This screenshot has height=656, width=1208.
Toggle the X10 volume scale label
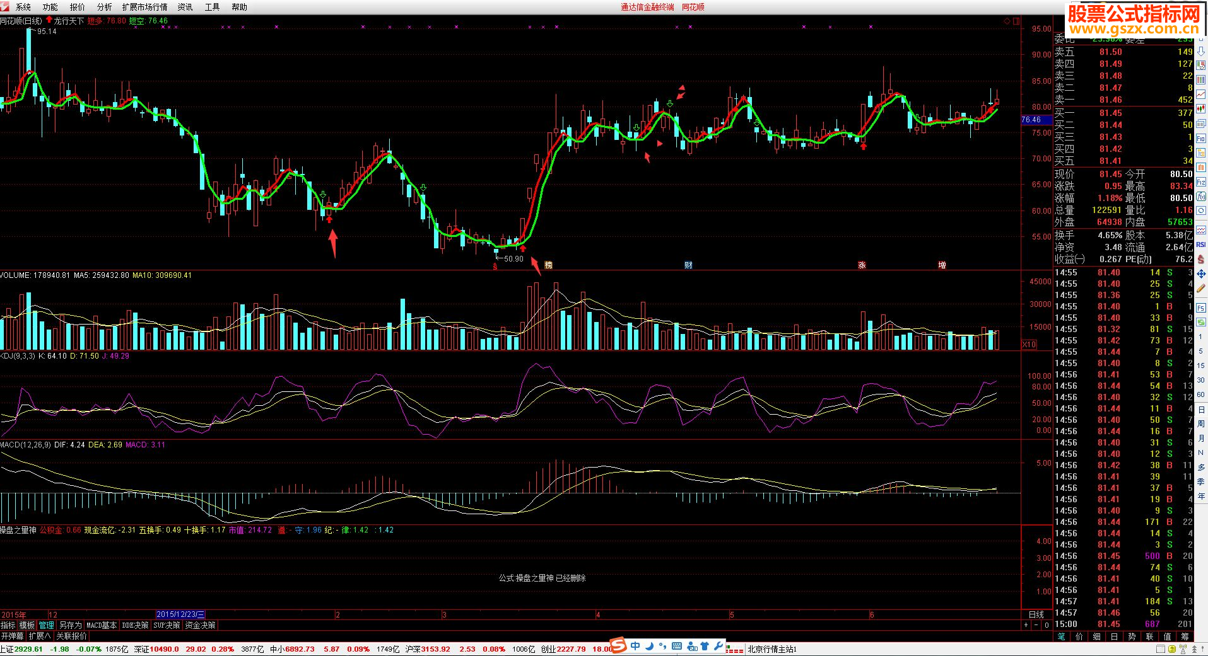(x=1029, y=344)
